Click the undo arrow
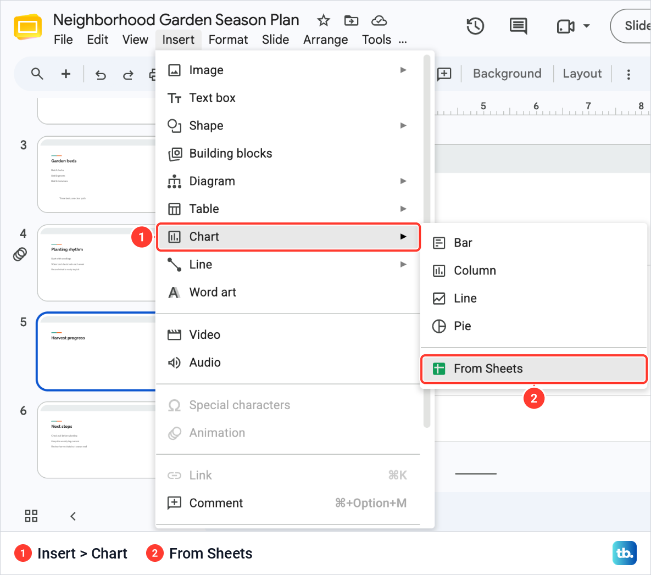This screenshot has width=651, height=575. (x=101, y=75)
